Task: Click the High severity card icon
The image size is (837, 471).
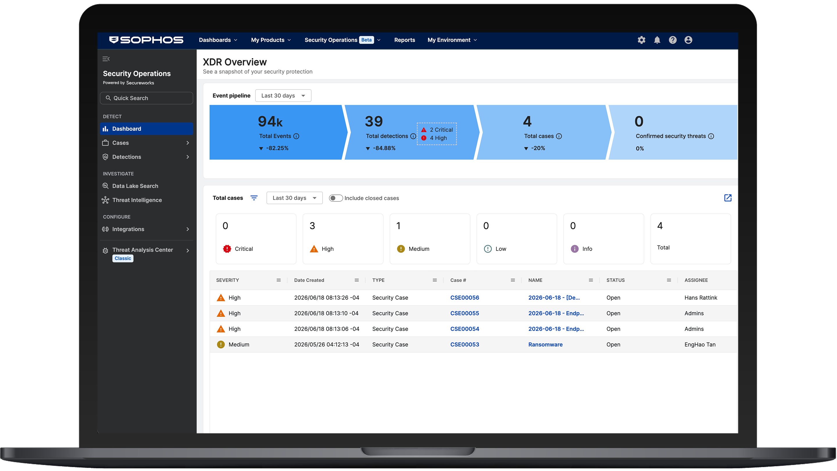Action: click(314, 249)
